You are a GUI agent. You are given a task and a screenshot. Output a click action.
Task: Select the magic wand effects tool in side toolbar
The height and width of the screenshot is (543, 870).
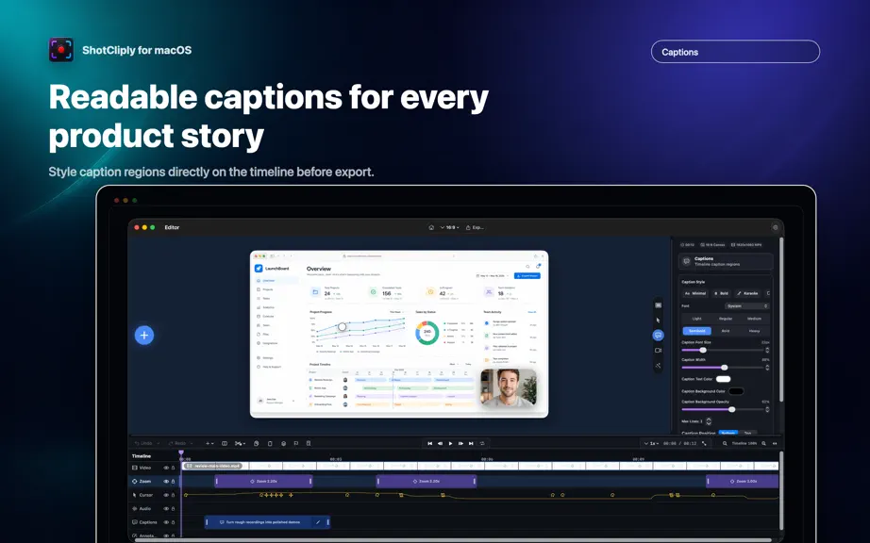[658, 365]
